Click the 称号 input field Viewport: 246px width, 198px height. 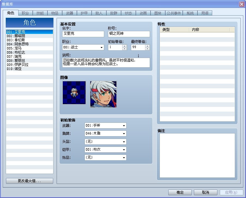coord(129,34)
